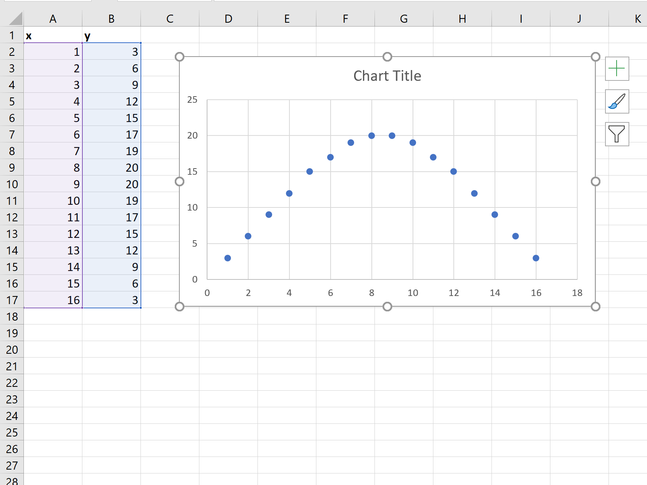The image size is (647, 485).
Task: Select row 18 header
Action: click(12, 316)
